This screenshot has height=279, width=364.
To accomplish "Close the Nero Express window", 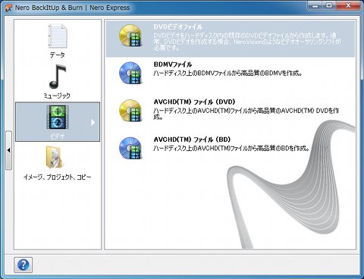I will 348,5.
